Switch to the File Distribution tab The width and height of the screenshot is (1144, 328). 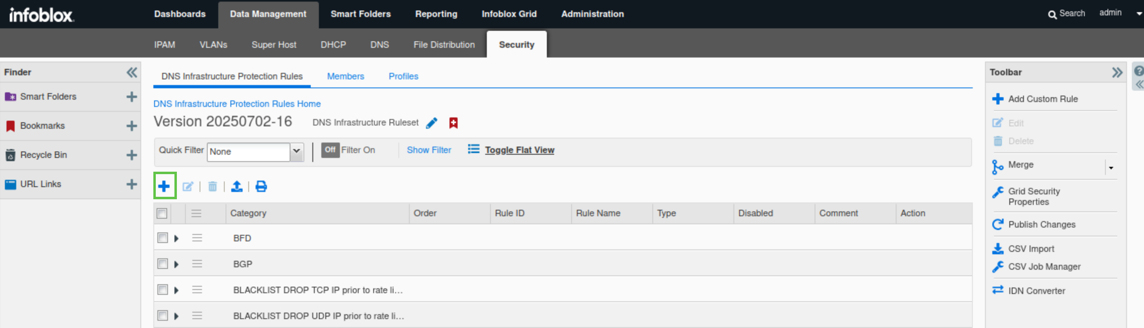click(444, 45)
